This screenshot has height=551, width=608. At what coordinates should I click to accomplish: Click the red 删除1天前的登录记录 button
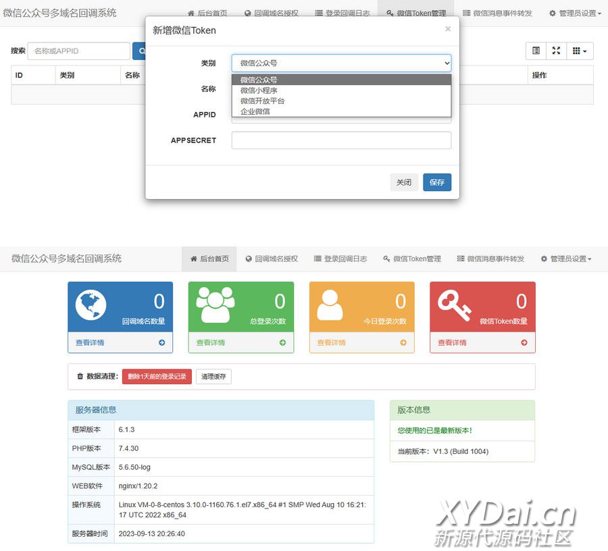coord(157,377)
